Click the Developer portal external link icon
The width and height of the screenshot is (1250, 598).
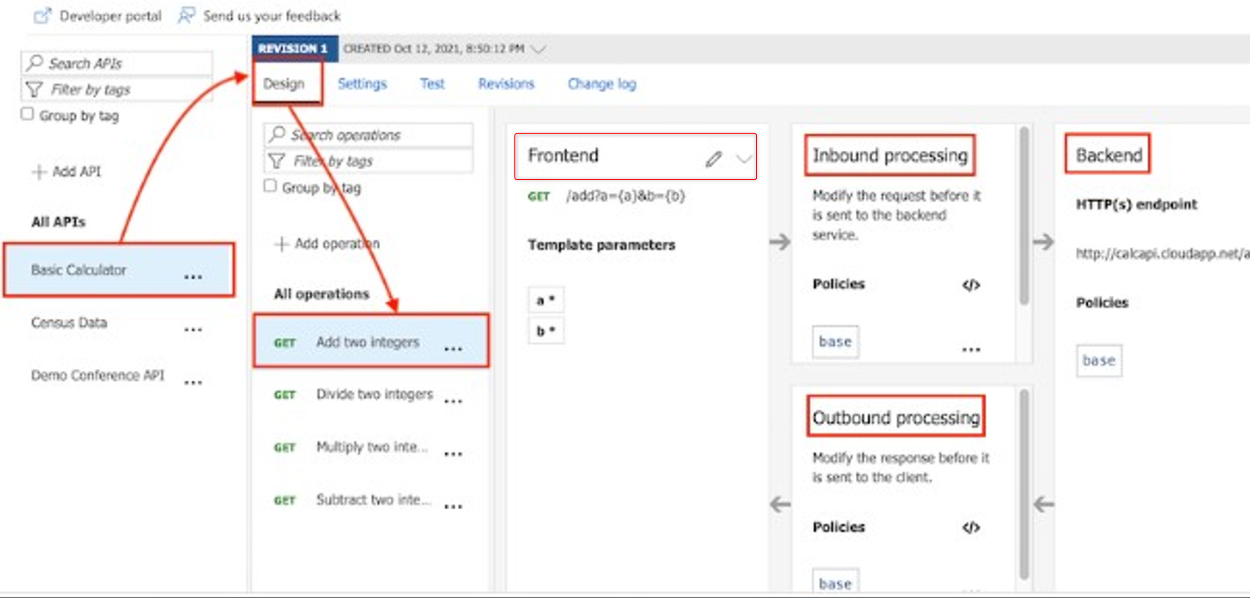click(42, 16)
